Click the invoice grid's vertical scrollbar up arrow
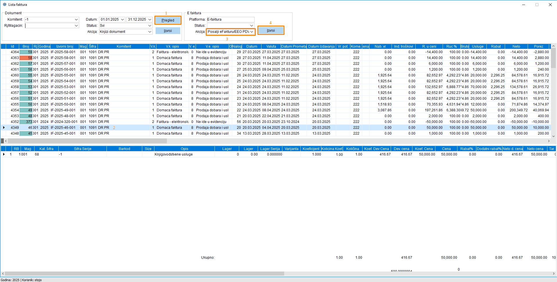The height and width of the screenshot is (282, 557). (554, 46)
